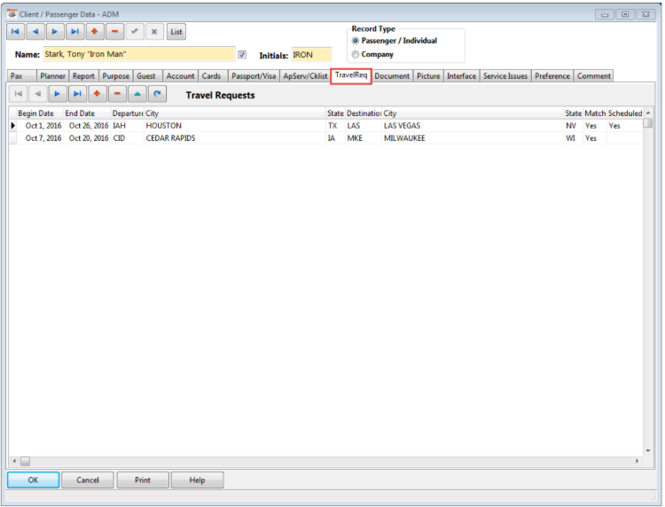The width and height of the screenshot is (665, 507).
Task: Open the Report tab
Action: [x=83, y=76]
